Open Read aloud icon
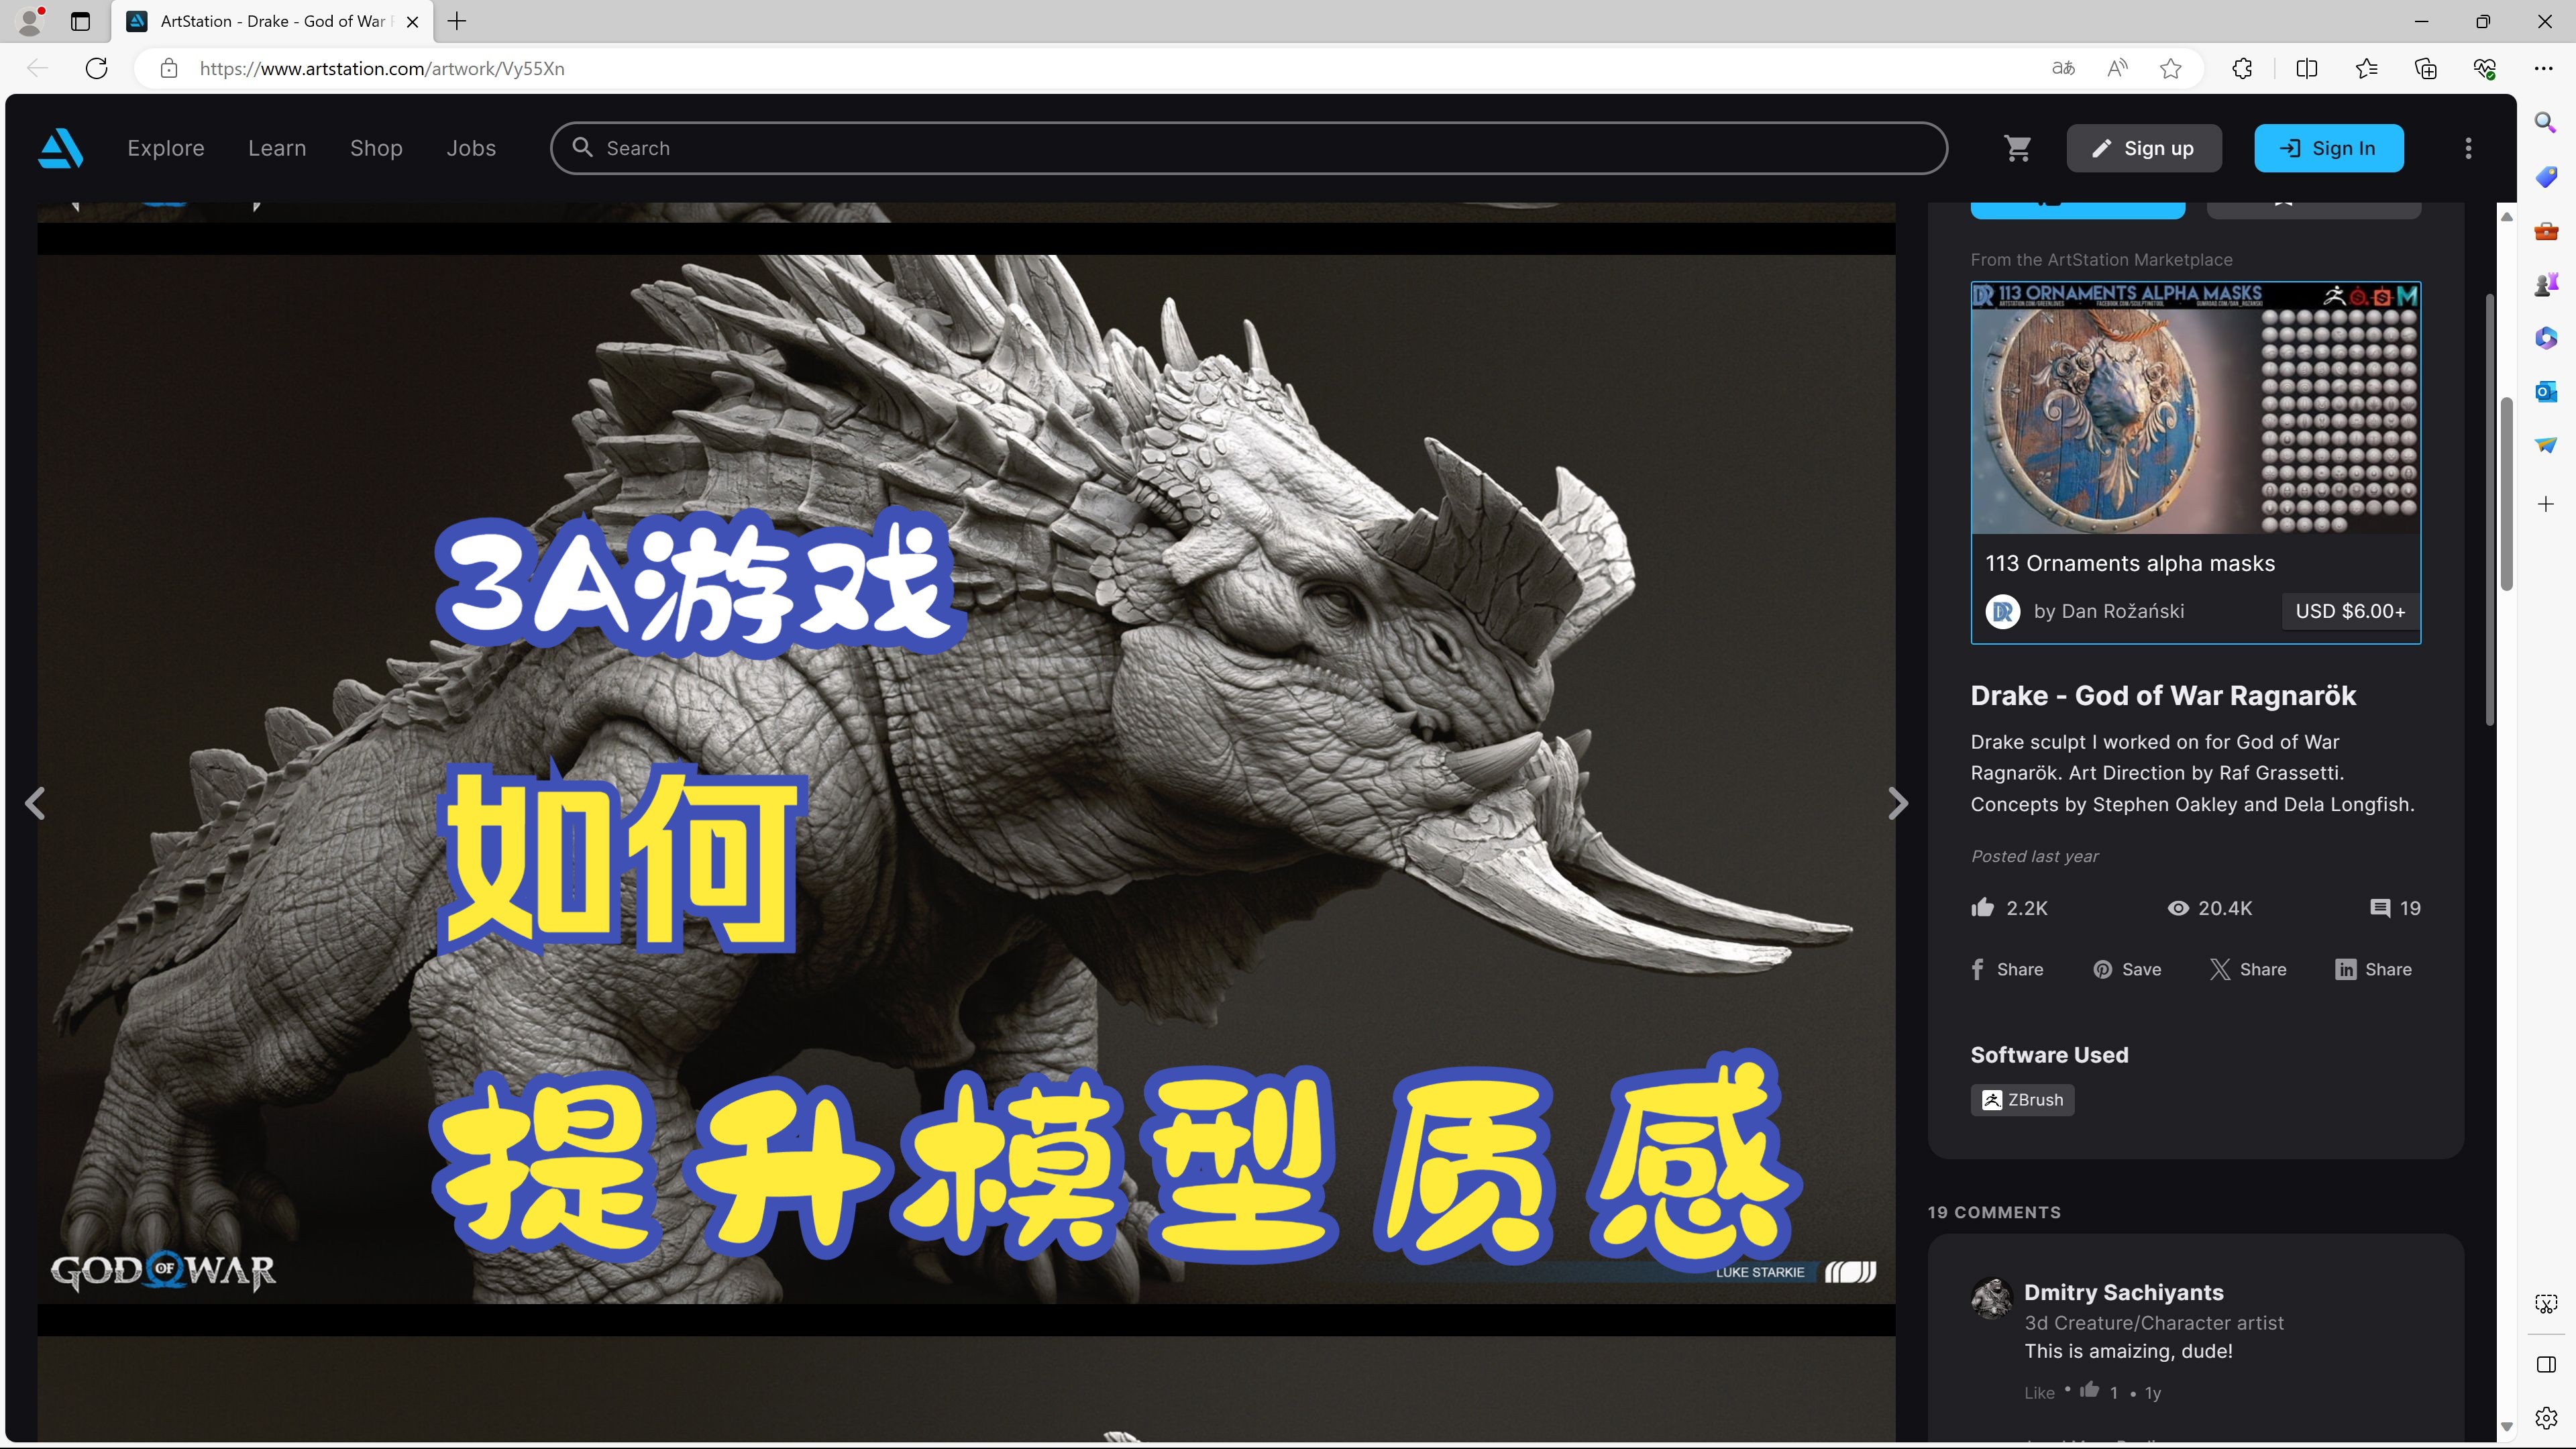The width and height of the screenshot is (2576, 1449). pyautogui.click(x=2117, y=68)
